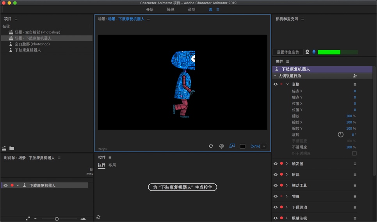Select the 布局 tab in controls
Image resolution: width=377 pixels, height=222 pixels.
[112, 165]
